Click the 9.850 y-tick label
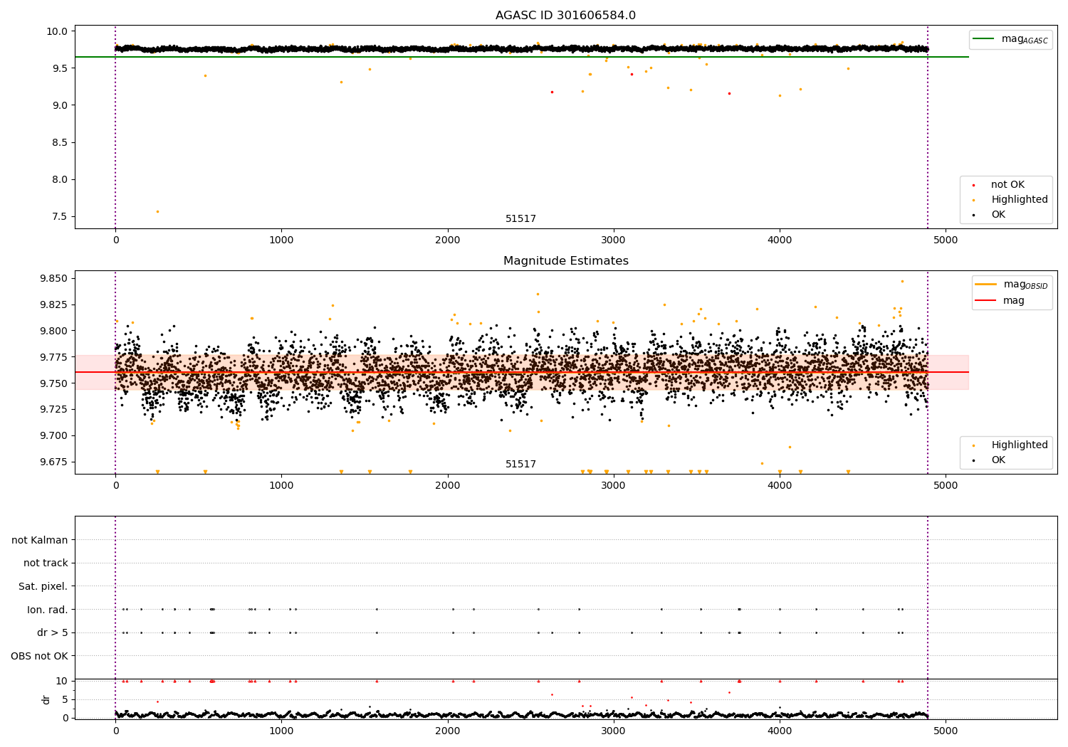Viewport: 1068px width, 747px height. tap(54, 278)
